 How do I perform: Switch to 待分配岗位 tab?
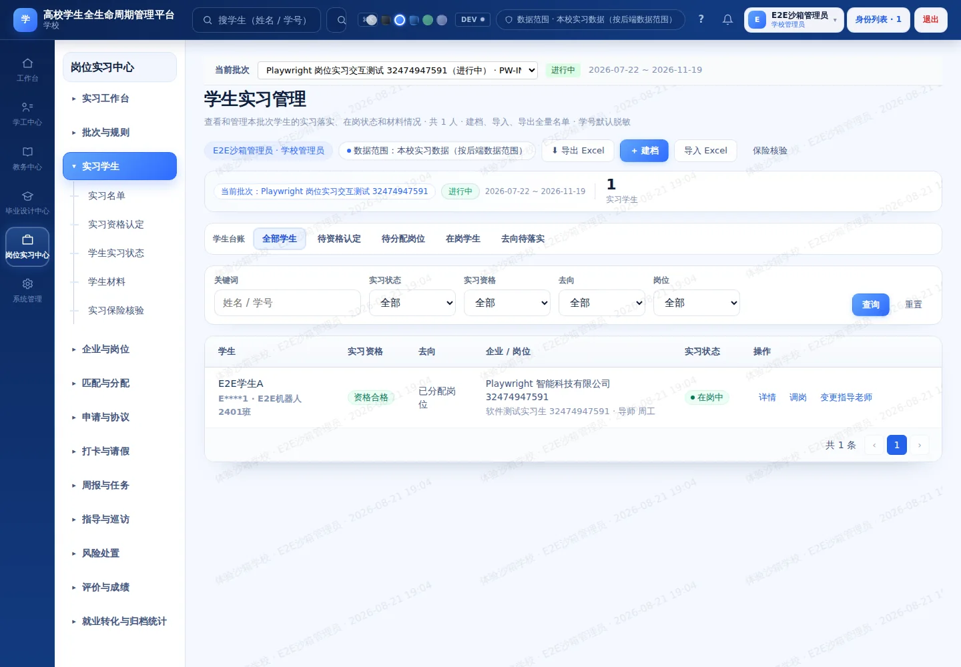point(403,239)
